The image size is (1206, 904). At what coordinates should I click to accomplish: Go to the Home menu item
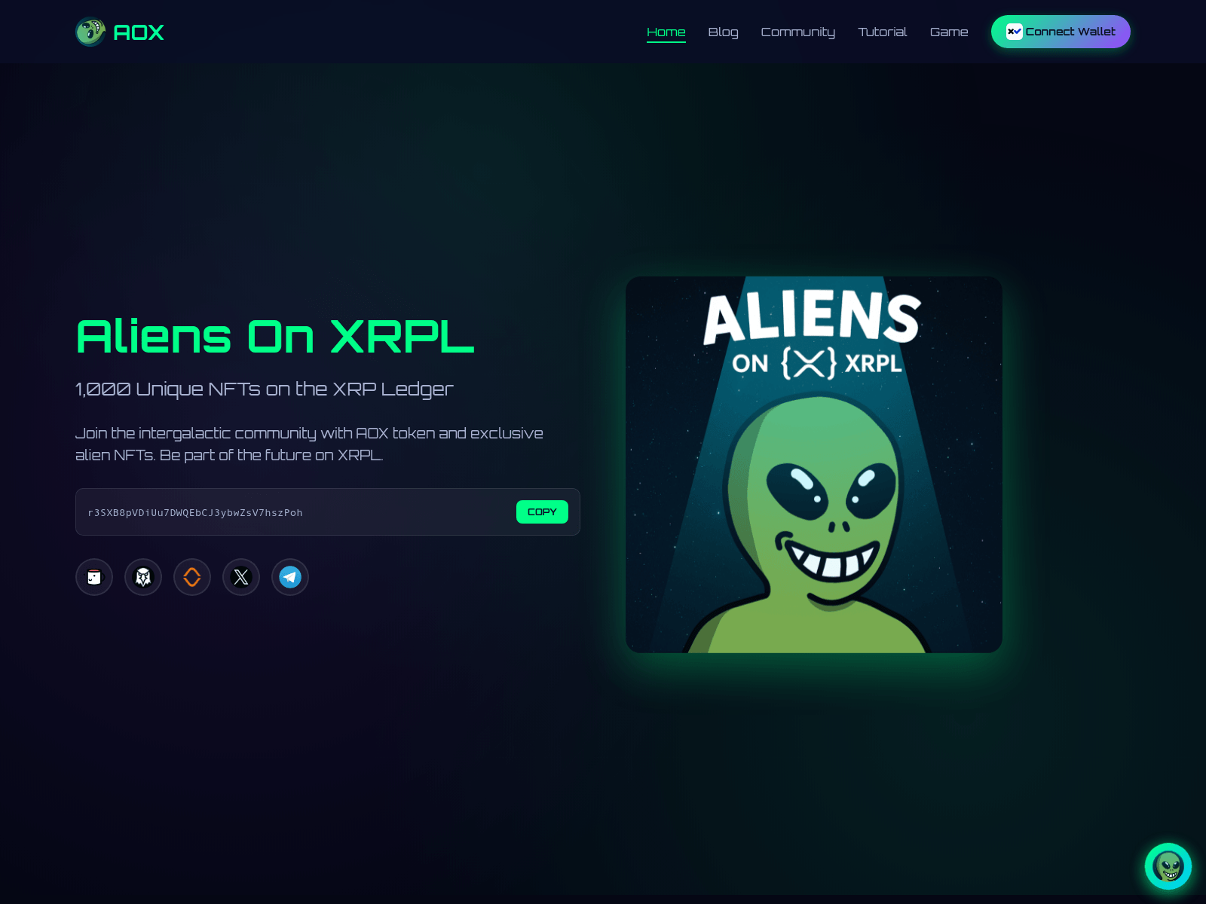point(666,32)
